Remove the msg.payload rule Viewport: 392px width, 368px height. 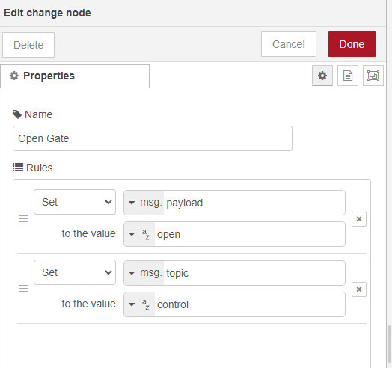359,219
